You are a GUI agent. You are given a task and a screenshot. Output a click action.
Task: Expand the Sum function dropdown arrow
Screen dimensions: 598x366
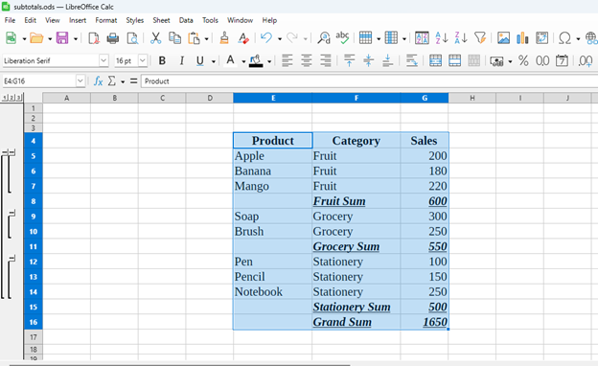point(123,81)
